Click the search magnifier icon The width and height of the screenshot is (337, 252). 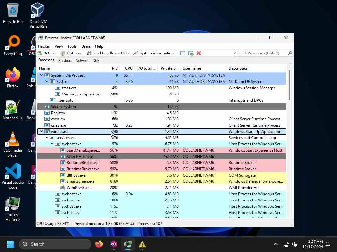tap(290, 53)
